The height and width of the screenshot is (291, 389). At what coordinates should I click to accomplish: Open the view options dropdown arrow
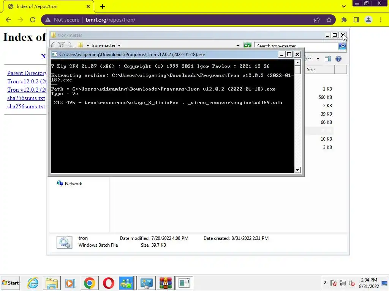pos(318,59)
